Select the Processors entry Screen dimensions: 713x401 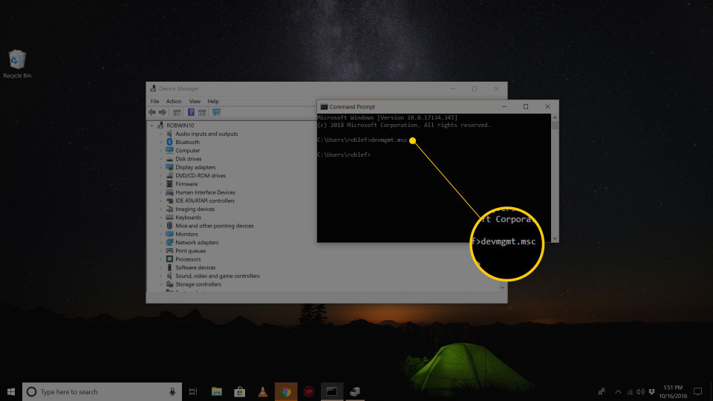point(188,259)
